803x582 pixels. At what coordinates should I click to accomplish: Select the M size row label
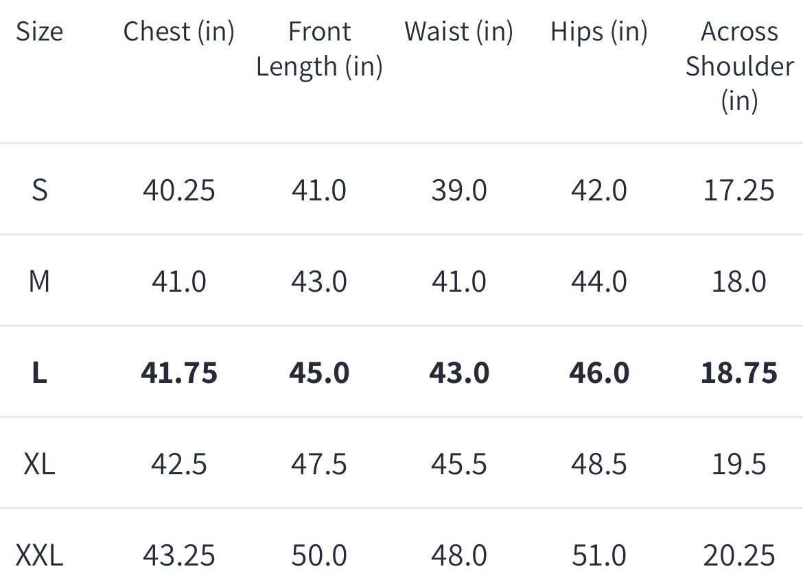pyautogui.click(x=39, y=281)
